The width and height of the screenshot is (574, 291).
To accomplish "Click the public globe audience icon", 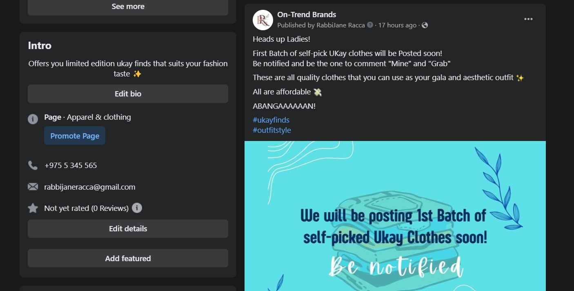I will tap(425, 25).
